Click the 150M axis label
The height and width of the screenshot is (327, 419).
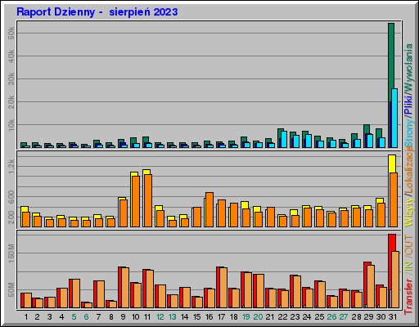(x=11, y=253)
